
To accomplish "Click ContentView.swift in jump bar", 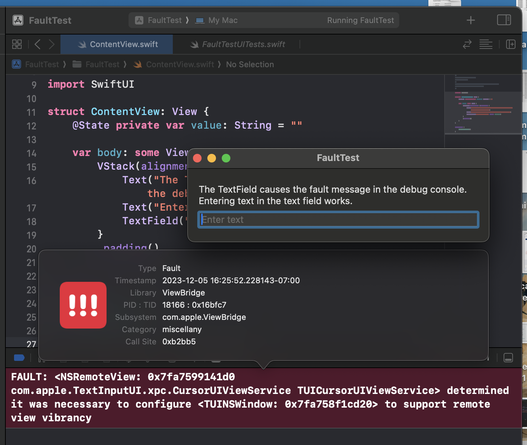I will pos(174,64).
